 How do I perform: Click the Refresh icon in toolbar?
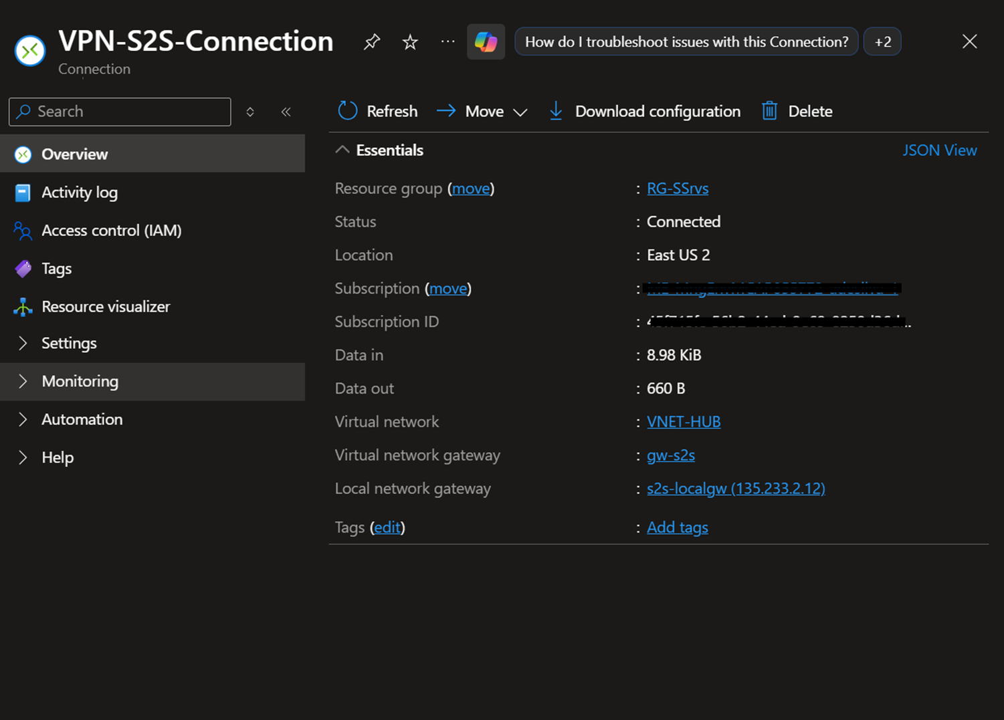(348, 111)
